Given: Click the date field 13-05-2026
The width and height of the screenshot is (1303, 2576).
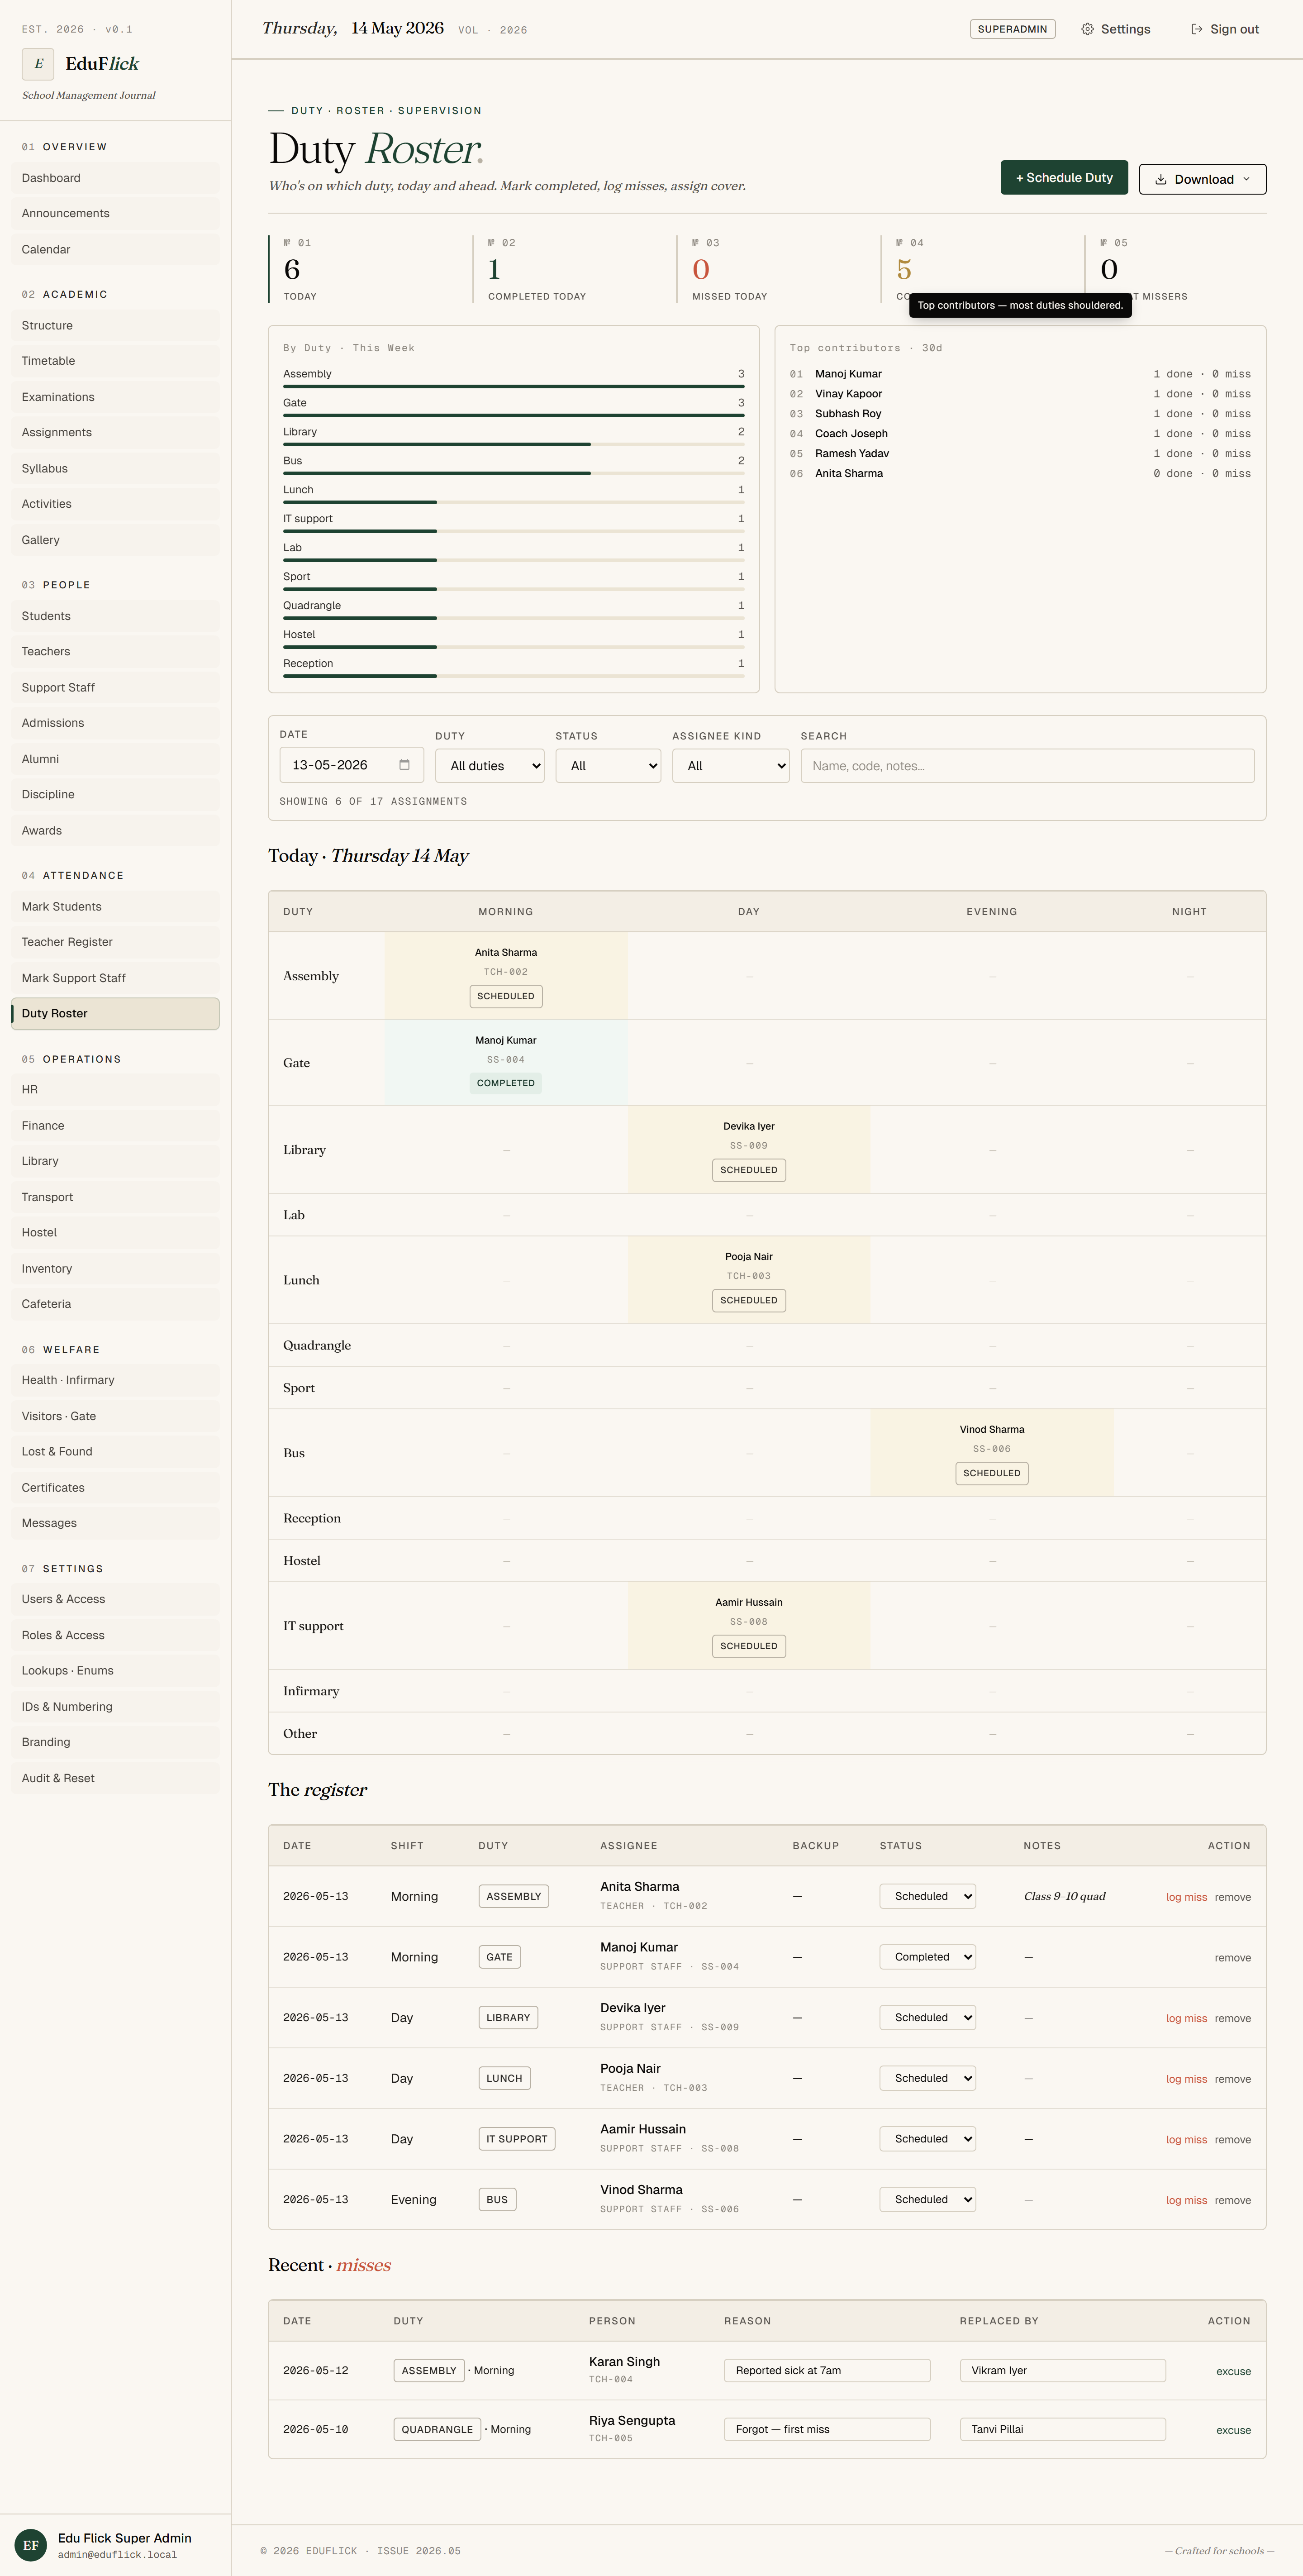Looking at the screenshot, I should (x=352, y=765).
